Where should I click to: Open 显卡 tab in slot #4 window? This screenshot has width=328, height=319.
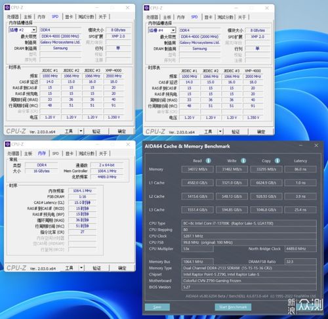[x=208, y=17]
